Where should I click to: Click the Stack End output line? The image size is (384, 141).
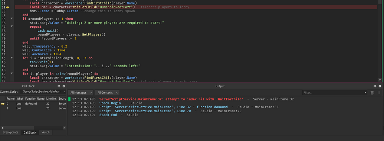108,115
